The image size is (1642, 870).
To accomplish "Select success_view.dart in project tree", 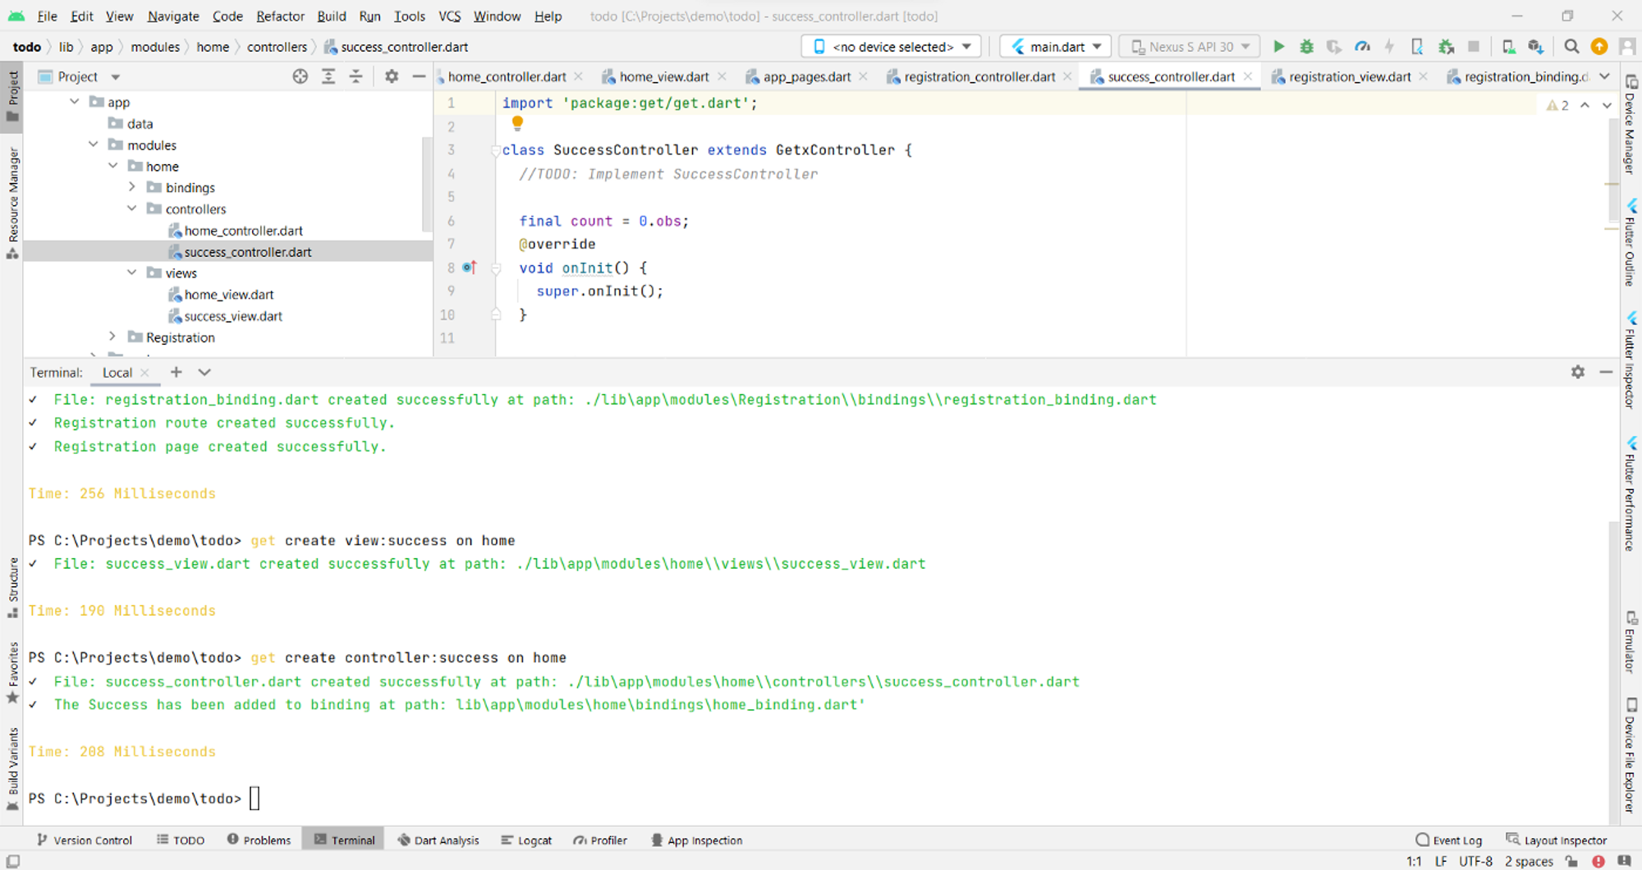I will point(233,316).
